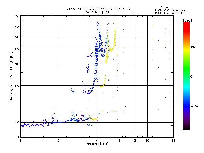Click the '10' x-axis frequency label
204x153 pixels.
coord(147,141)
